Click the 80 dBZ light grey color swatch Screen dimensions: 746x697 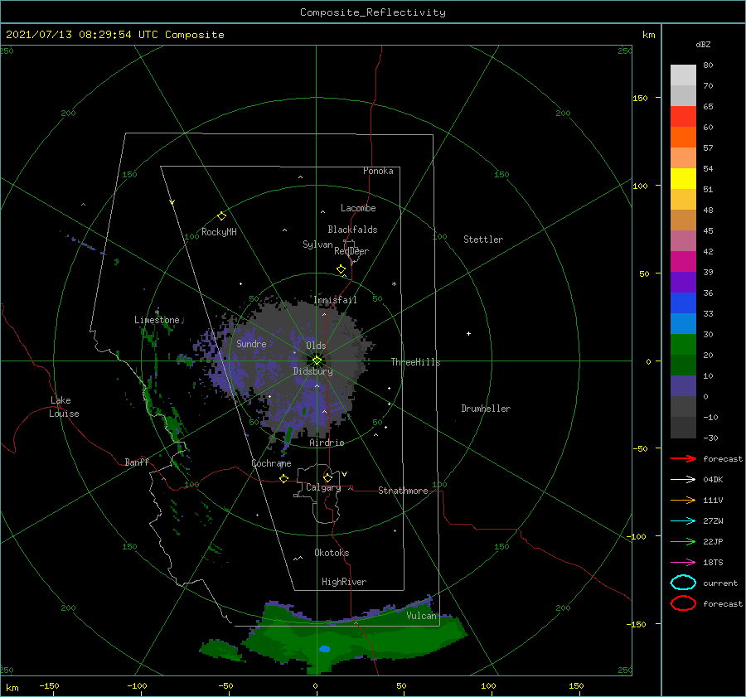(683, 75)
